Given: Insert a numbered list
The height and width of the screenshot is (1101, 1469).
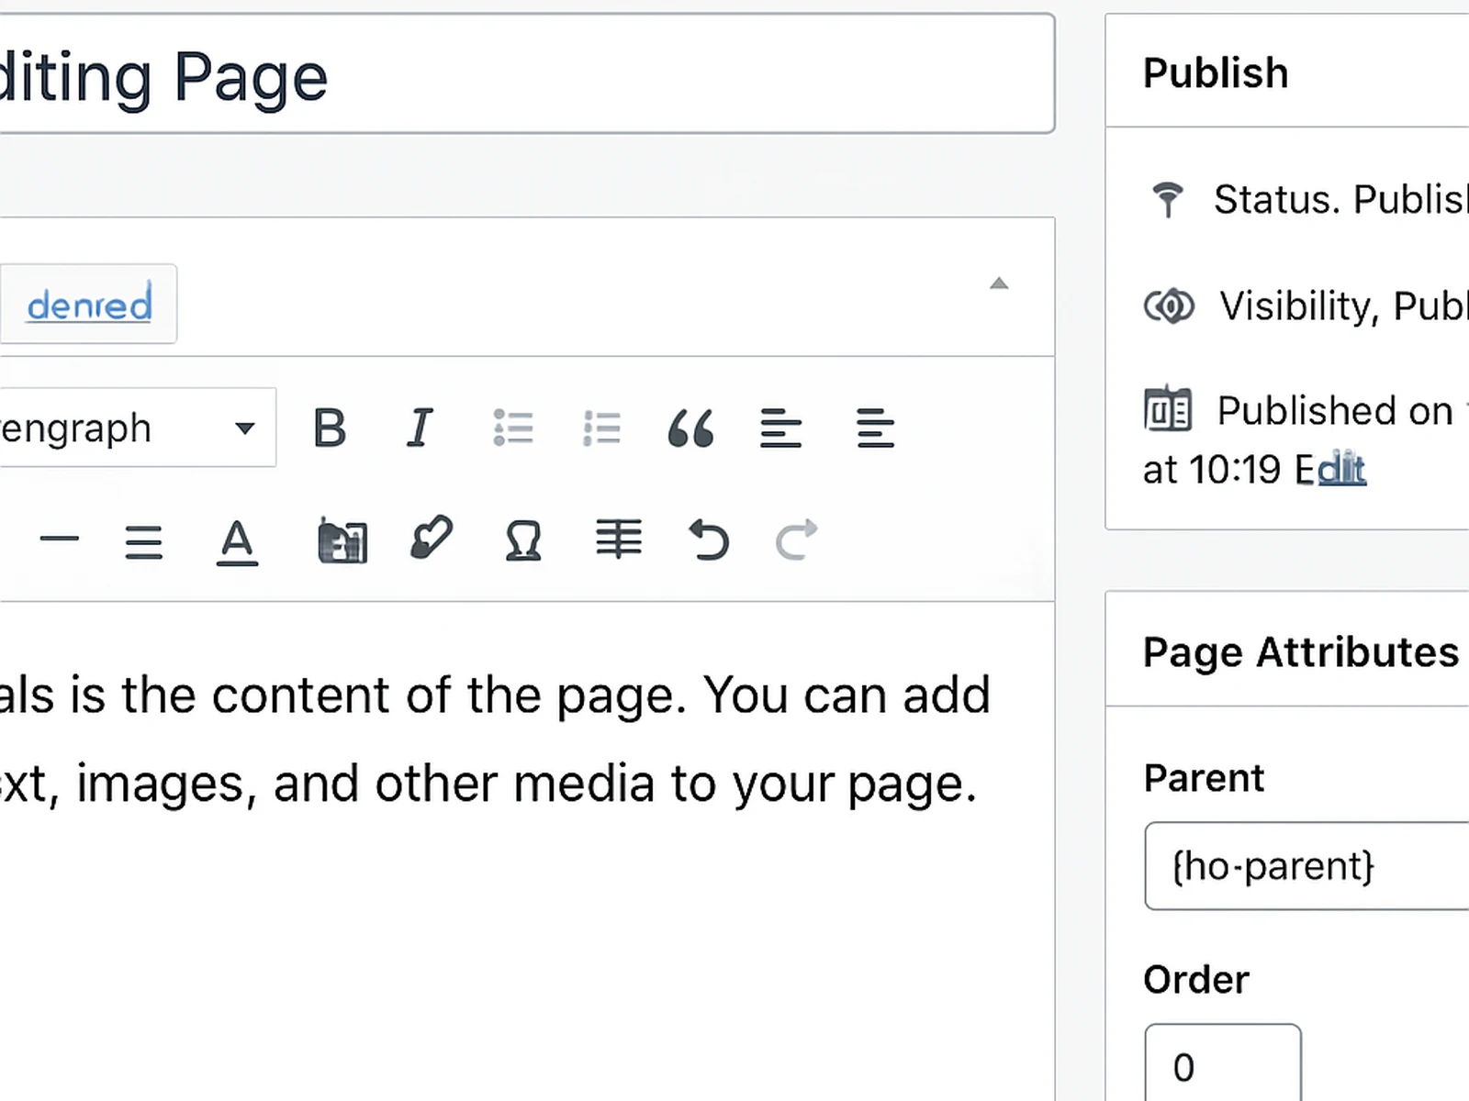Looking at the screenshot, I should point(601,428).
